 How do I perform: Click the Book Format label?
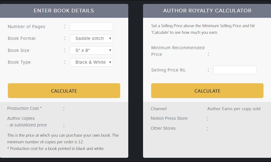tap(22, 38)
